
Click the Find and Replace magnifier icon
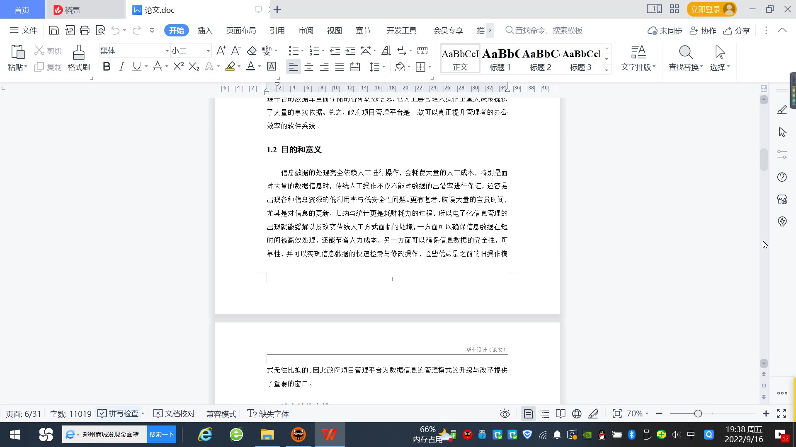pyautogui.click(x=685, y=53)
